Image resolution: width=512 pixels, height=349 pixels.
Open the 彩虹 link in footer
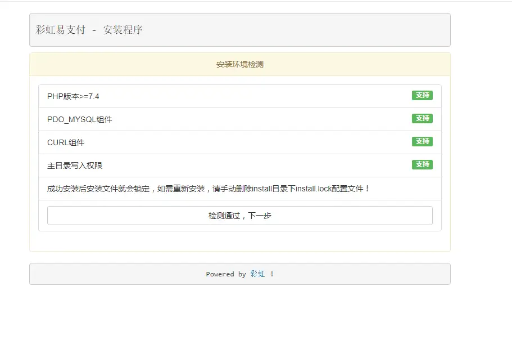(x=257, y=274)
